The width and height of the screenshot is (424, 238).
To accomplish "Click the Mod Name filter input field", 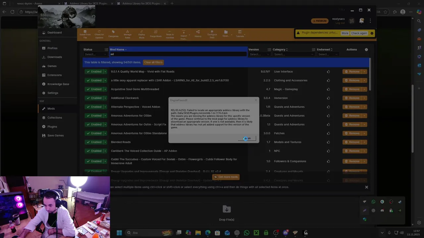I will click(178, 54).
